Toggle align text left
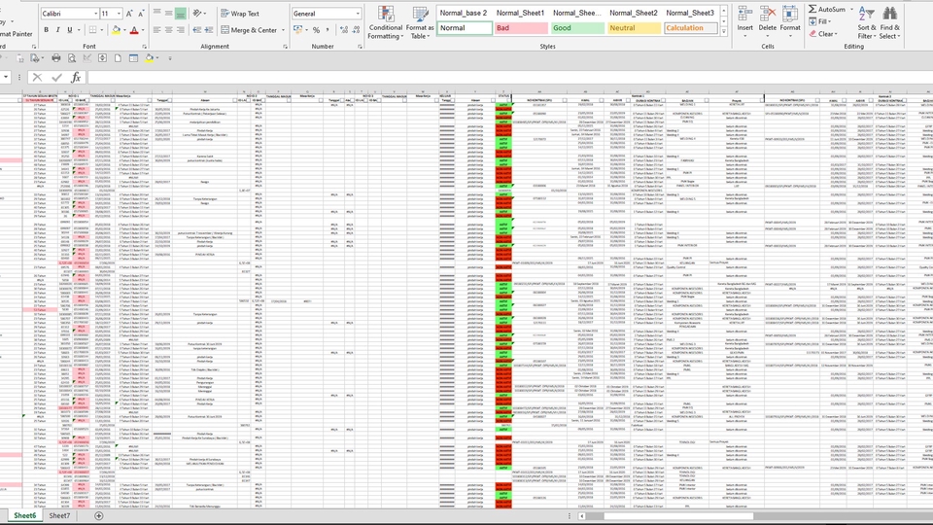Image resolution: width=933 pixels, height=525 pixels. point(157,30)
